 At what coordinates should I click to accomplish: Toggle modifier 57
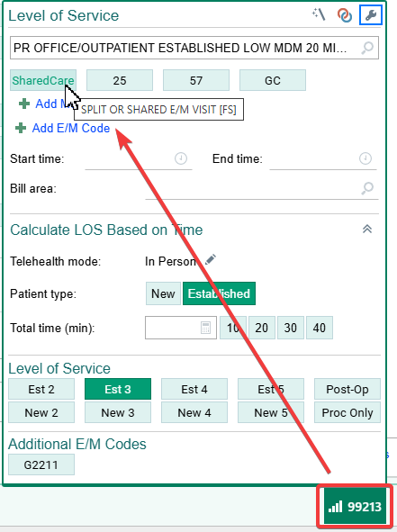(x=196, y=80)
